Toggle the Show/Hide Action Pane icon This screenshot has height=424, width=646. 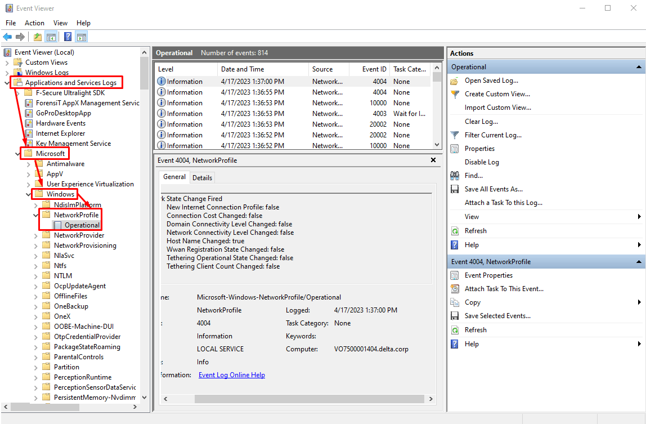(x=82, y=37)
